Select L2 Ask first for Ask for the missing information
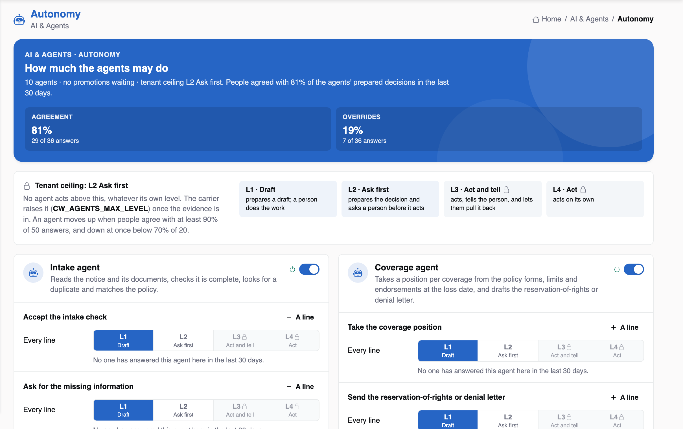 point(183,410)
